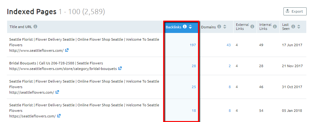Click the 31 Oct 2017 last seen date

tap(292, 87)
